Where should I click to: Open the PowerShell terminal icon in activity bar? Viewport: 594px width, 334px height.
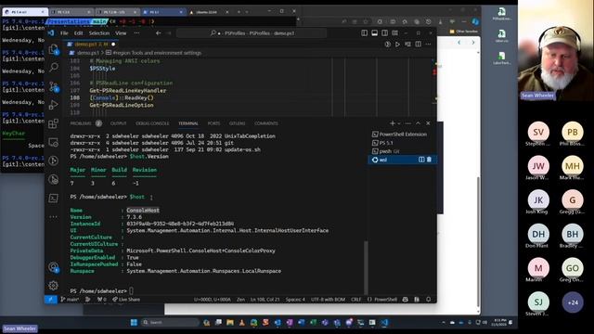tap(54, 198)
